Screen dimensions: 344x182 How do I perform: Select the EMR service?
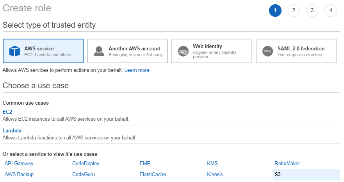145,163
